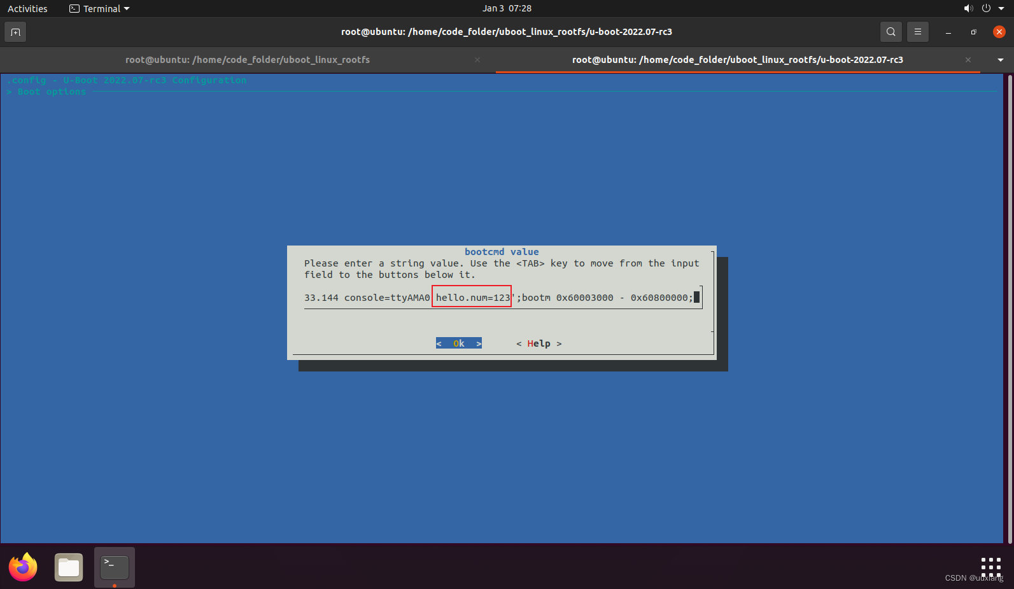
Task: Close the terminal window
Action: click(999, 32)
